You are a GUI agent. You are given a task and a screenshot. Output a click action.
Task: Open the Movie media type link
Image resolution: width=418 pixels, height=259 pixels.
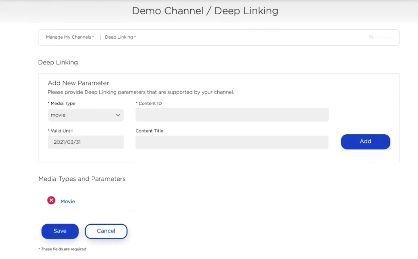(68, 201)
